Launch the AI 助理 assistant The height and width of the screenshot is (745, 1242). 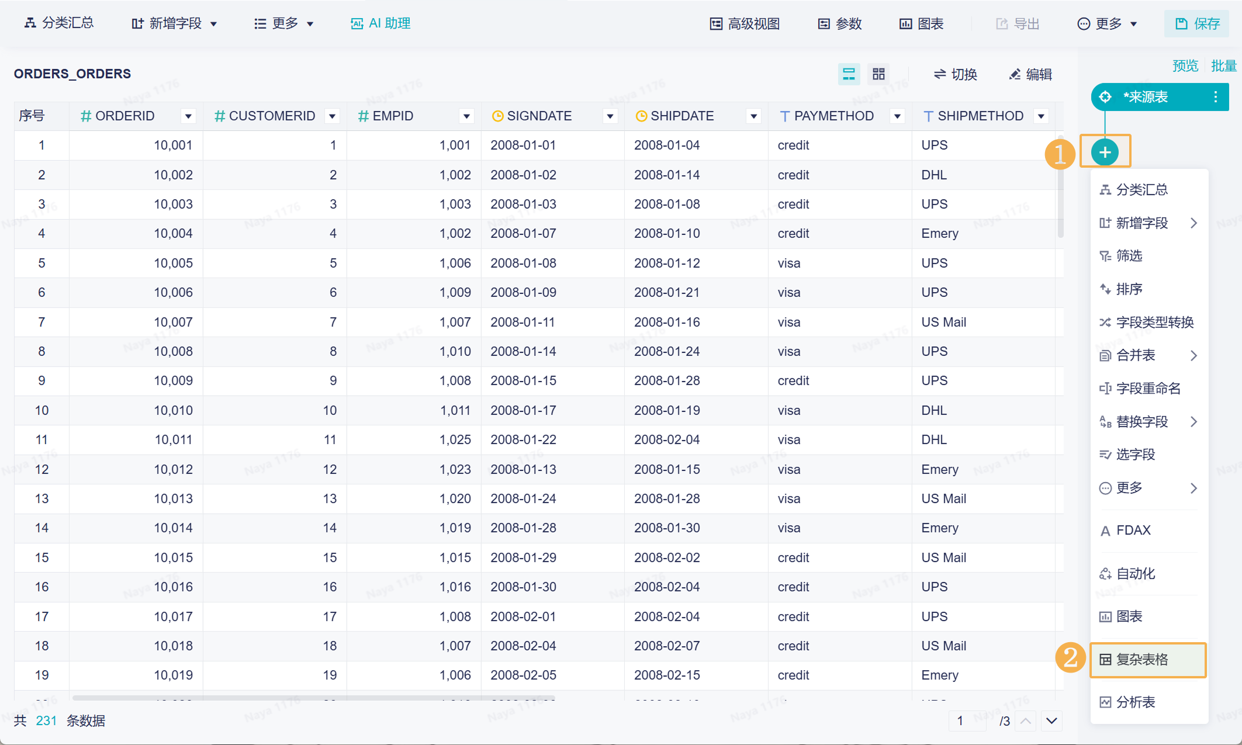pyautogui.click(x=380, y=23)
